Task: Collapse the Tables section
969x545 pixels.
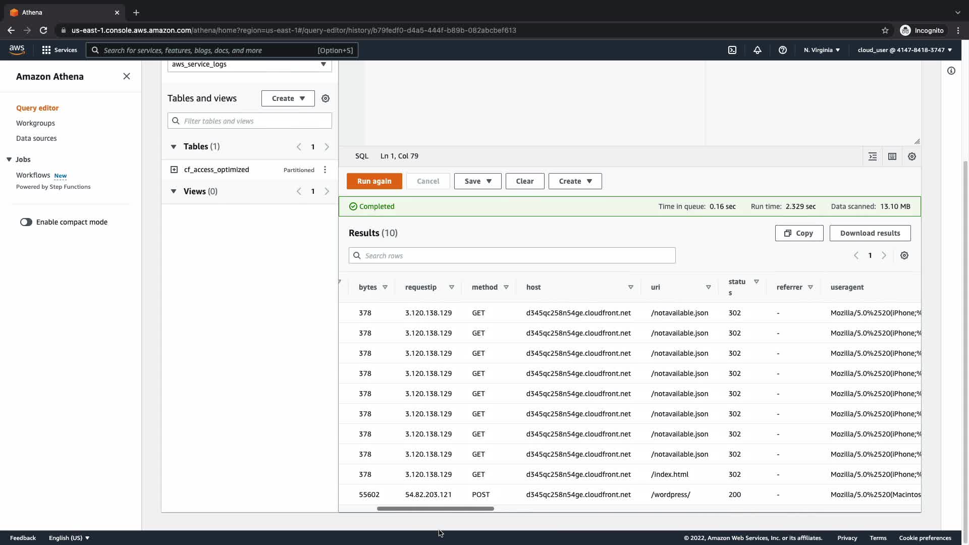Action: [174, 146]
